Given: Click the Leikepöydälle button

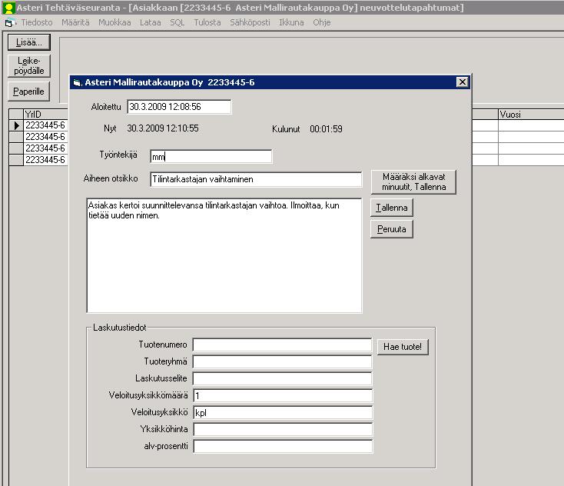Looking at the screenshot, I should [x=29, y=65].
